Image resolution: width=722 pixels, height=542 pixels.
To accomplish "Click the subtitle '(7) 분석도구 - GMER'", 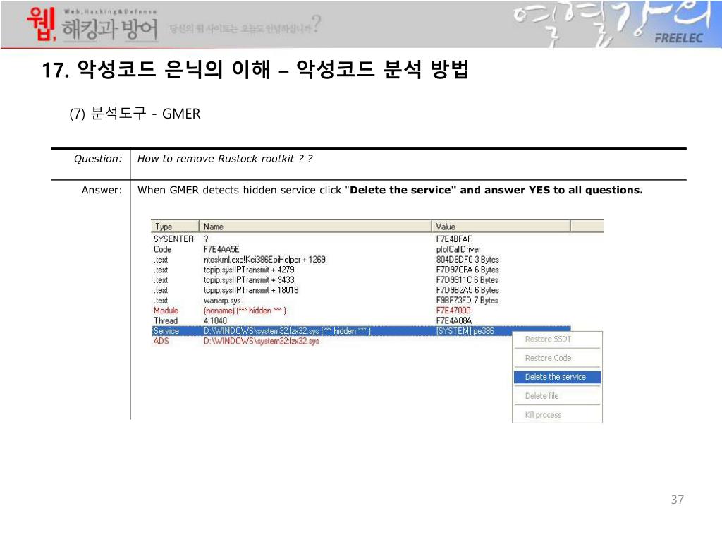I will pos(135,114).
